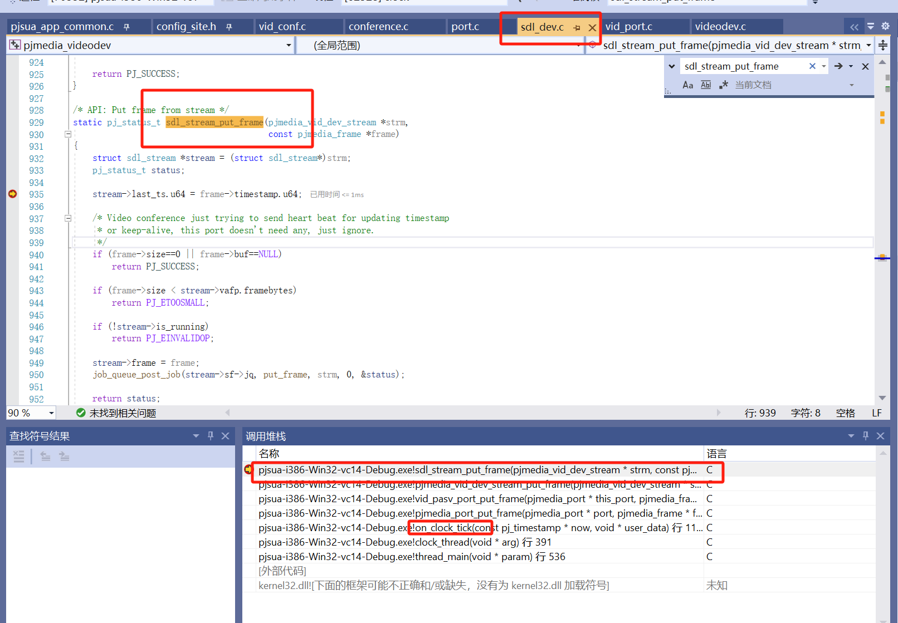898x623 pixels.
Task: Click the find box search text field
Action: tap(741, 66)
